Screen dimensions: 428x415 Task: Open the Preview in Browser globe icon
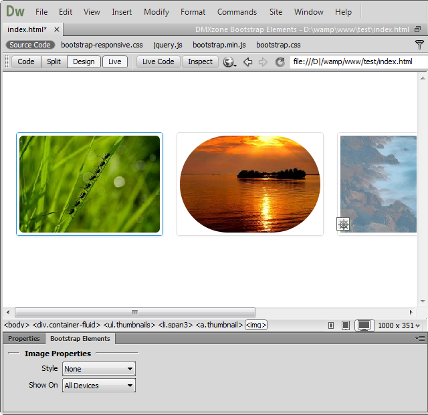click(229, 61)
